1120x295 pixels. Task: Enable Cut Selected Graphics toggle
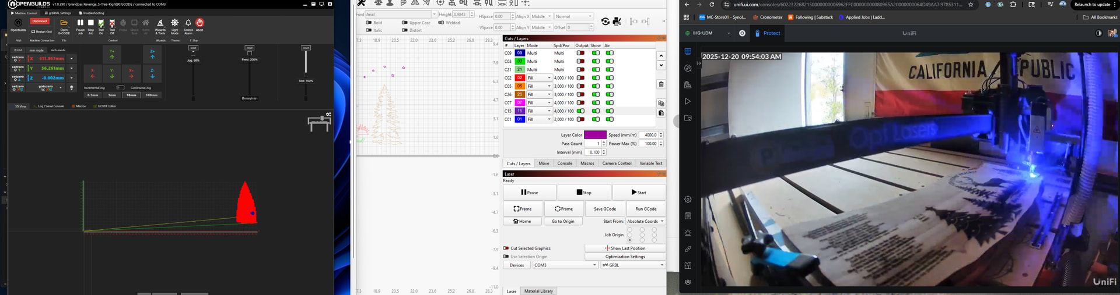point(506,248)
